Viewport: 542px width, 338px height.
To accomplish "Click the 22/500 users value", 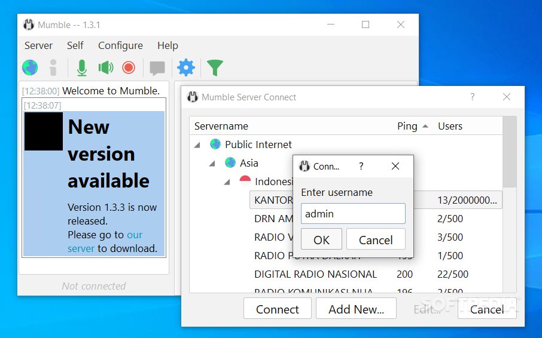I will 453,274.
